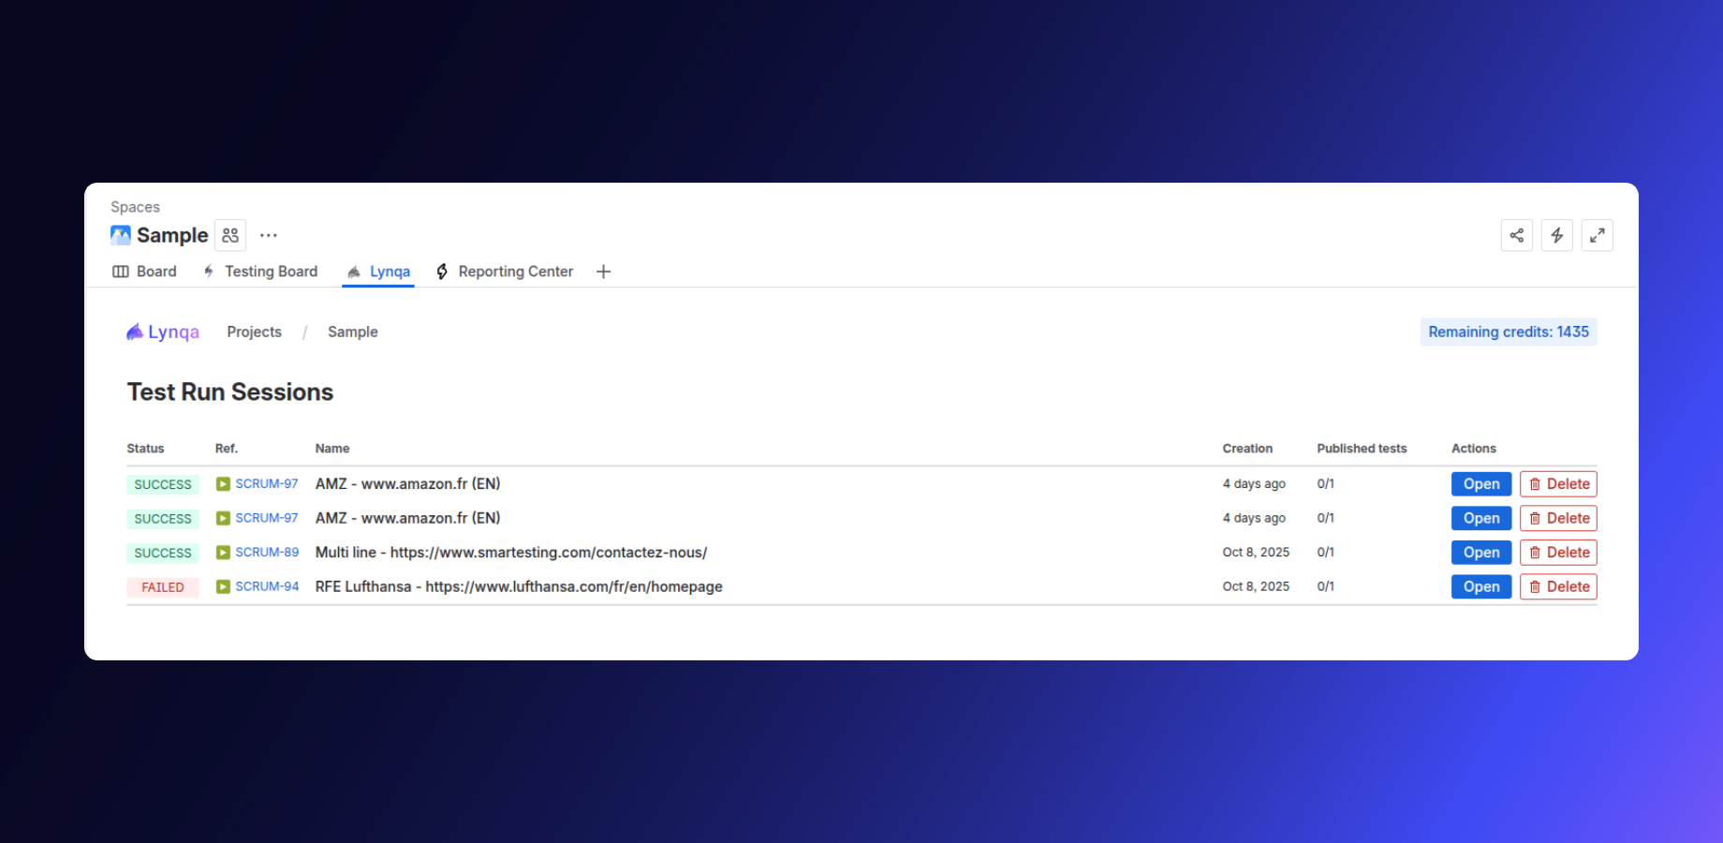Click the green play icon beside SCRUM-94
Viewport: 1723px width, 843px height.
click(223, 586)
